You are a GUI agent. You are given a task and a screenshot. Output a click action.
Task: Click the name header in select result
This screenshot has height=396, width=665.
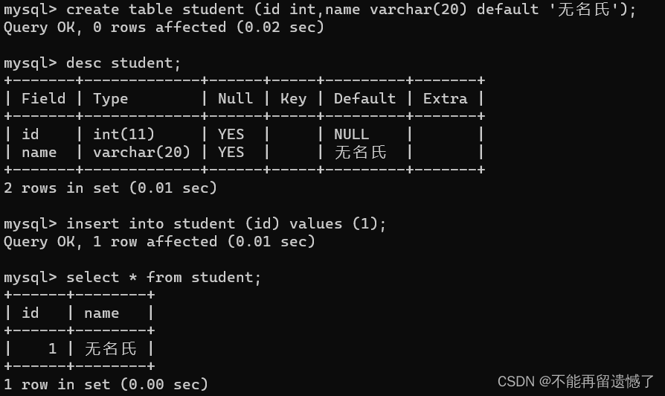[x=101, y=313]
